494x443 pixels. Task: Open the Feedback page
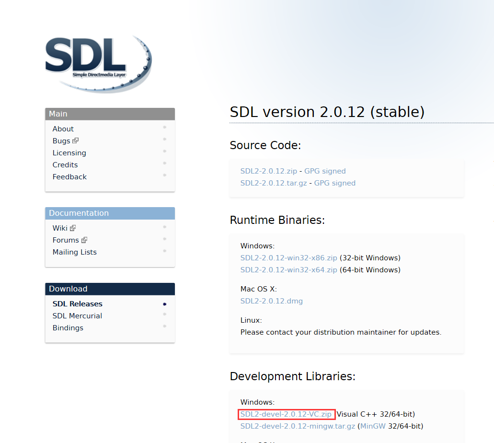[69, 177]
